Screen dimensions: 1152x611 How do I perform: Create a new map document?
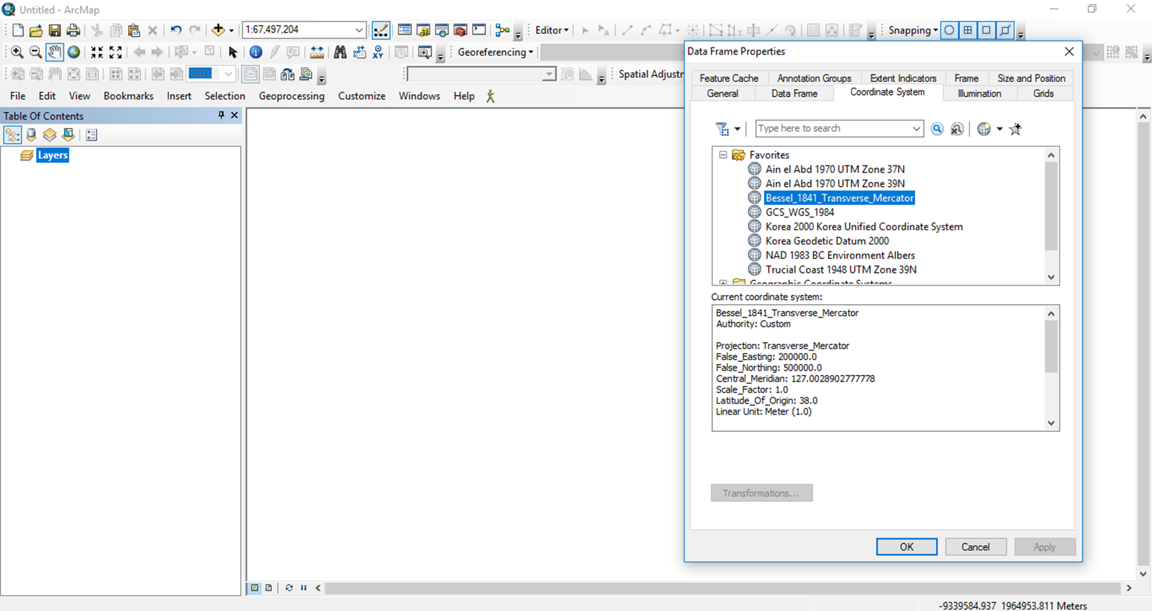(x=18, y=30)
